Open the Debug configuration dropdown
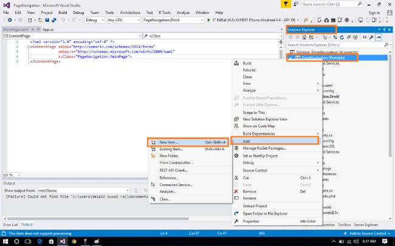 tap(94, 20)
